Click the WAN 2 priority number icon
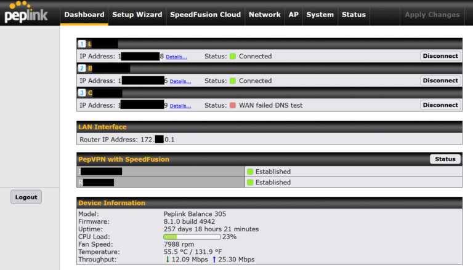This screenshot has width=473, height=270. 82,68
